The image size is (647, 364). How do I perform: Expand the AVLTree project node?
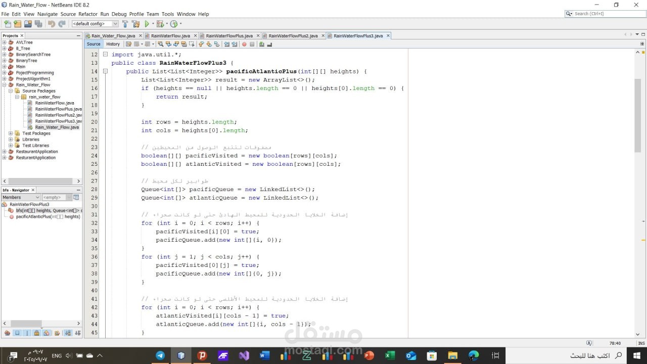(4, 42)
